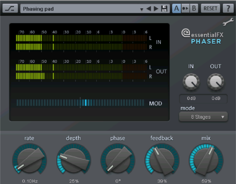The height and width of the screenshot is (184, 236).
Task: Click the IN left channel level meter
Action: tap(81, 38)
